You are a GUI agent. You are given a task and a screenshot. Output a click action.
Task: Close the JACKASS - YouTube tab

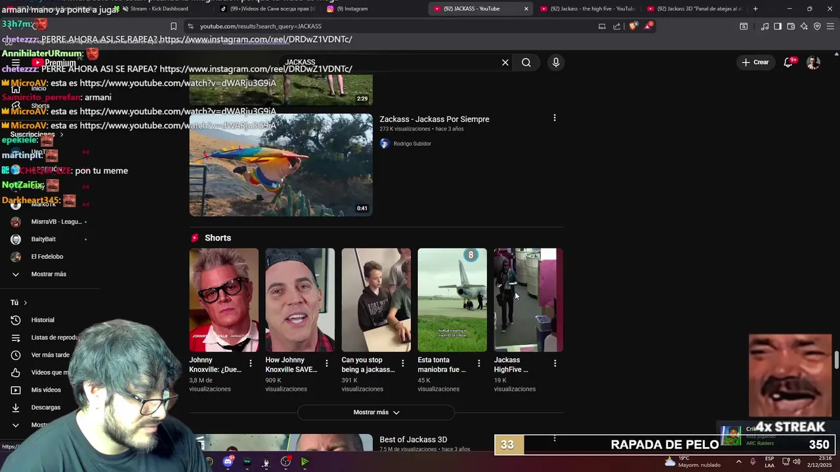tap(526, 9)
